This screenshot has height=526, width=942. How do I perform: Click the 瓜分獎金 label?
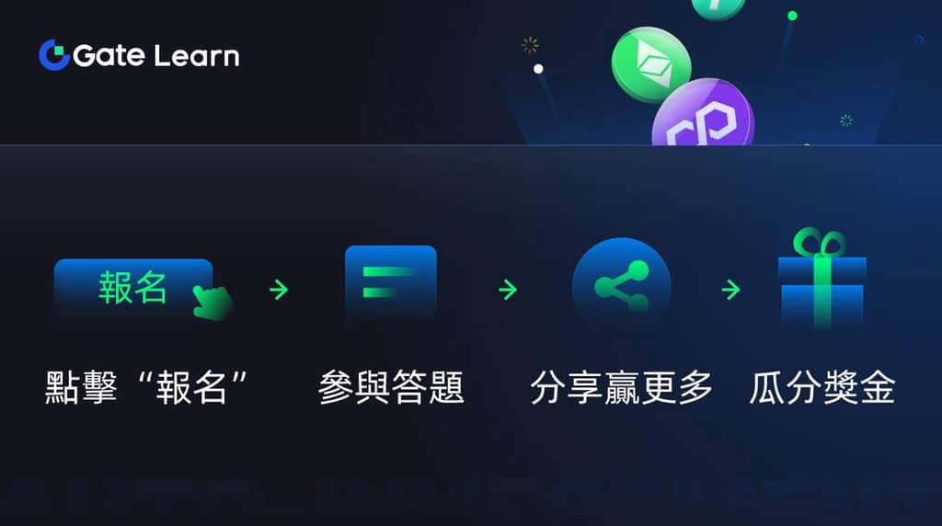point(821,387)
